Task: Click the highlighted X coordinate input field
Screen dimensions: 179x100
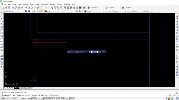Action: (x=95, y=52)
